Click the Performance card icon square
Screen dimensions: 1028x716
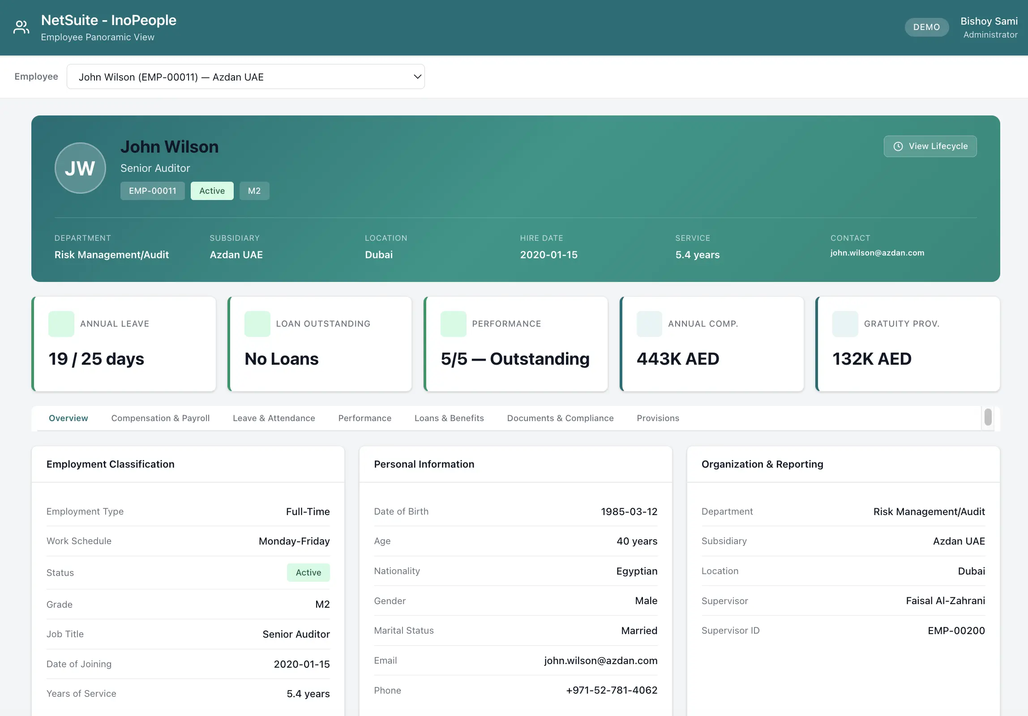[454, 324]
